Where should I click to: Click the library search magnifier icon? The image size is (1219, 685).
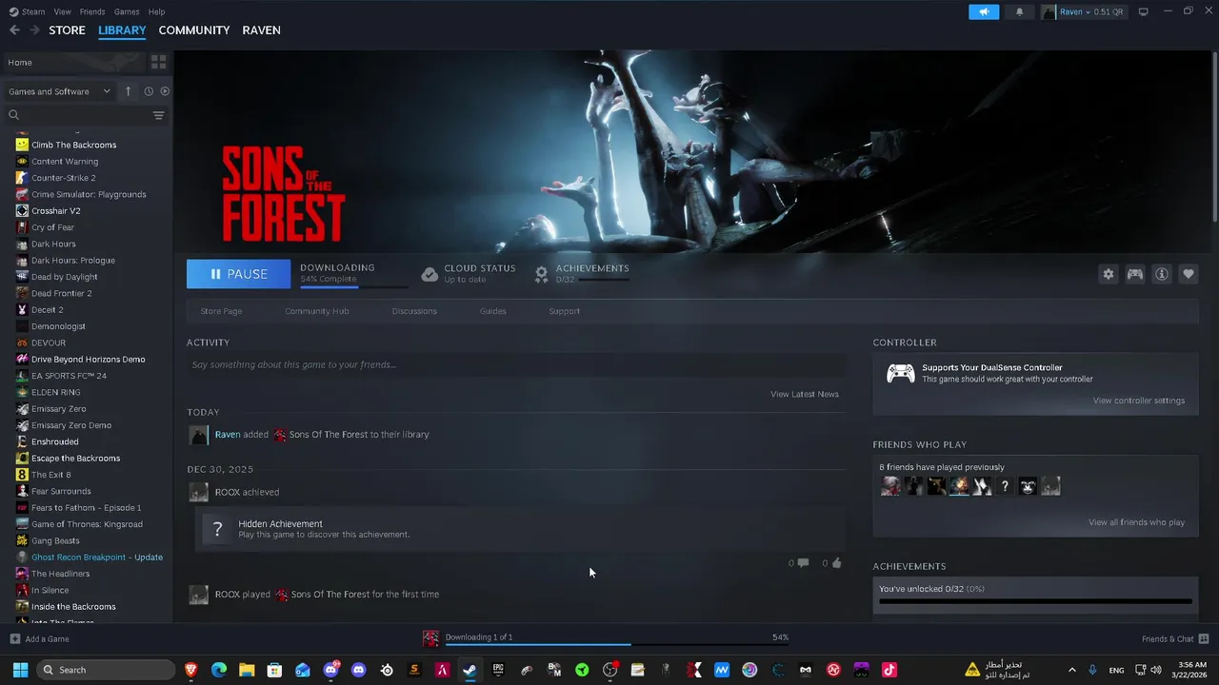(x=14, y=115)
